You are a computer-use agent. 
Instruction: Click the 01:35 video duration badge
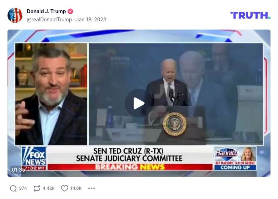coord(18,170)
